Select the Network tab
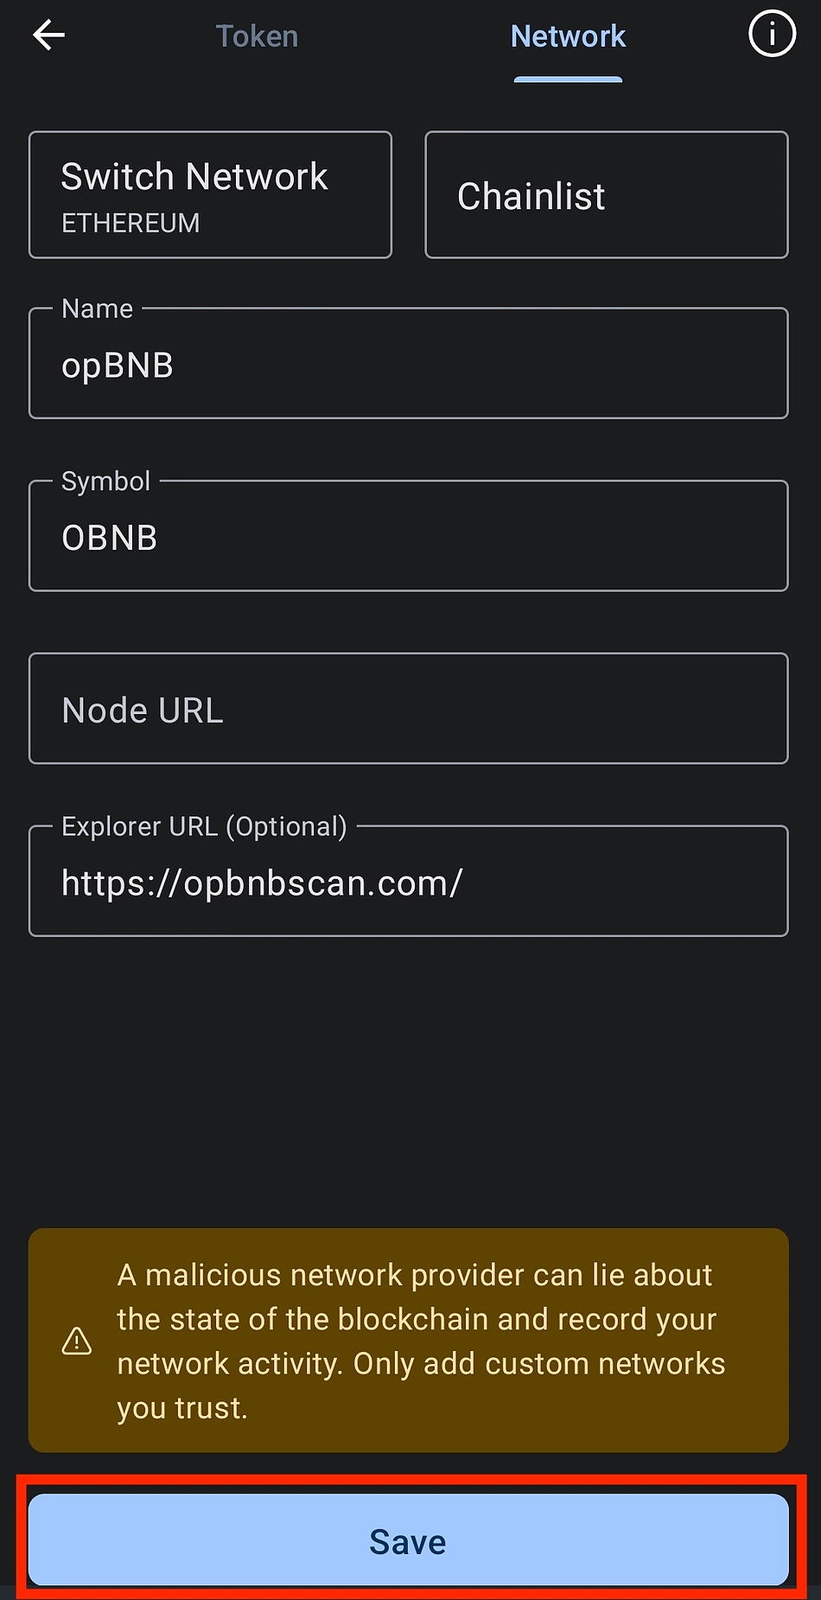 (x=568, y=36)
